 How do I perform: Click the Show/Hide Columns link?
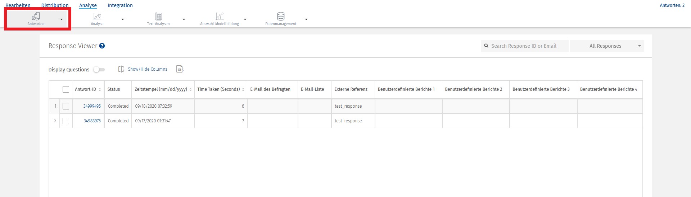148,69
